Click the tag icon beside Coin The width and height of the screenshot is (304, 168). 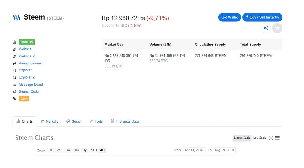(x=14, y=99)
